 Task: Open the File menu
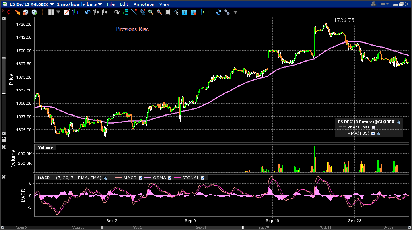pyautogui.click(x=111, y=4)
